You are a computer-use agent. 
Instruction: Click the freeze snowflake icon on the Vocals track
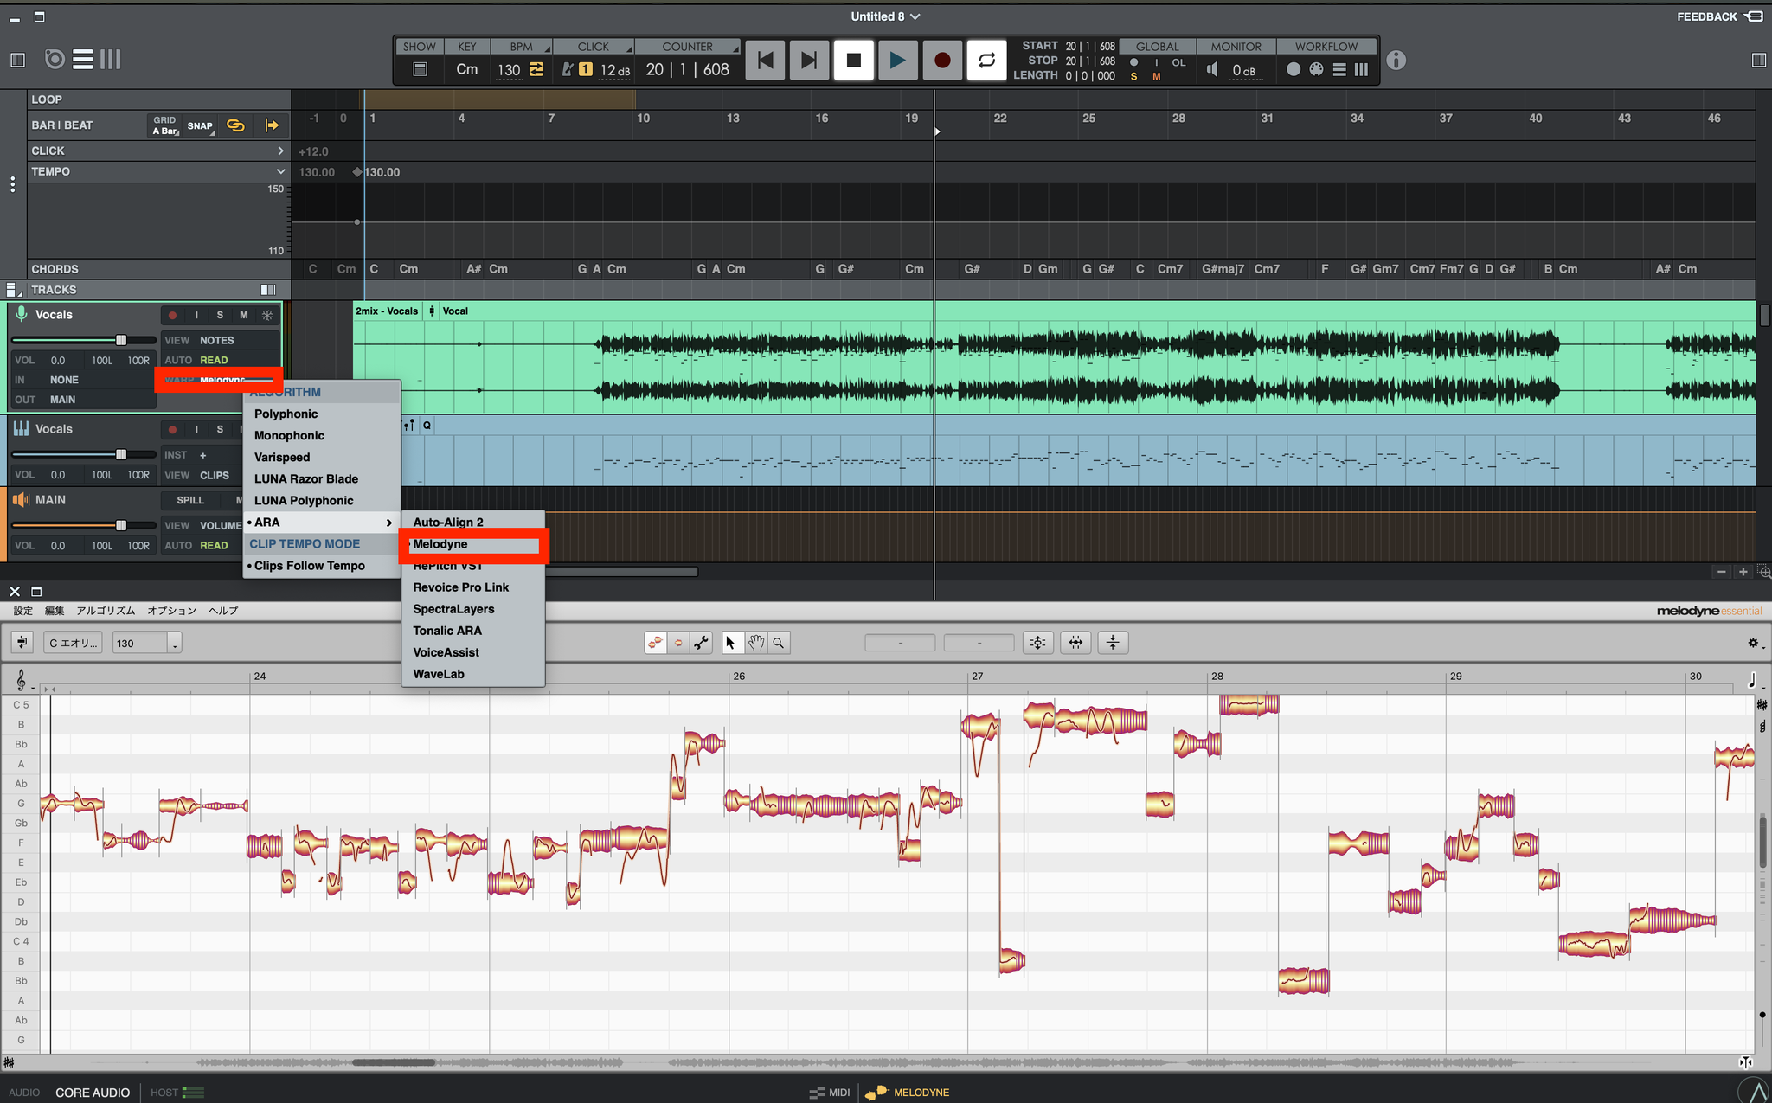[x=267, y=315]
